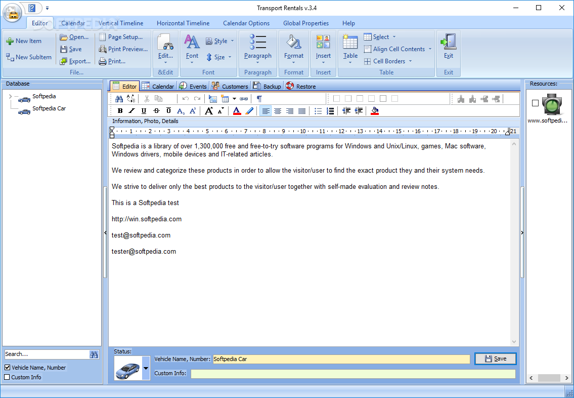574x398 pixels.
Task: Open the Format paint bucket dropdown
Action: (x=294, y=49)
